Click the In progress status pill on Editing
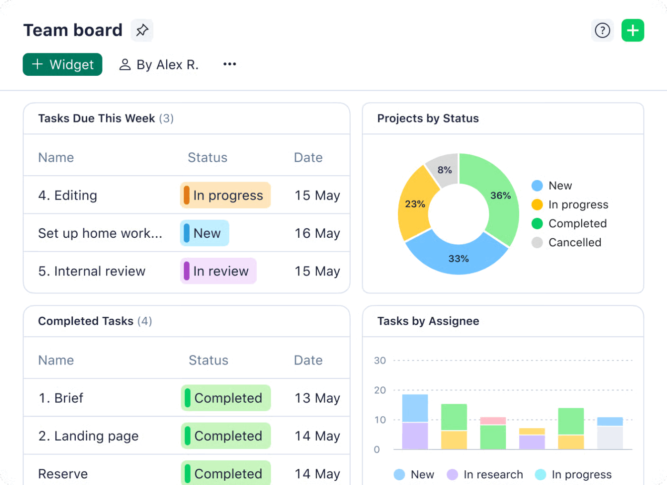The width and height of the screenshot is (667, 485). 225,195
